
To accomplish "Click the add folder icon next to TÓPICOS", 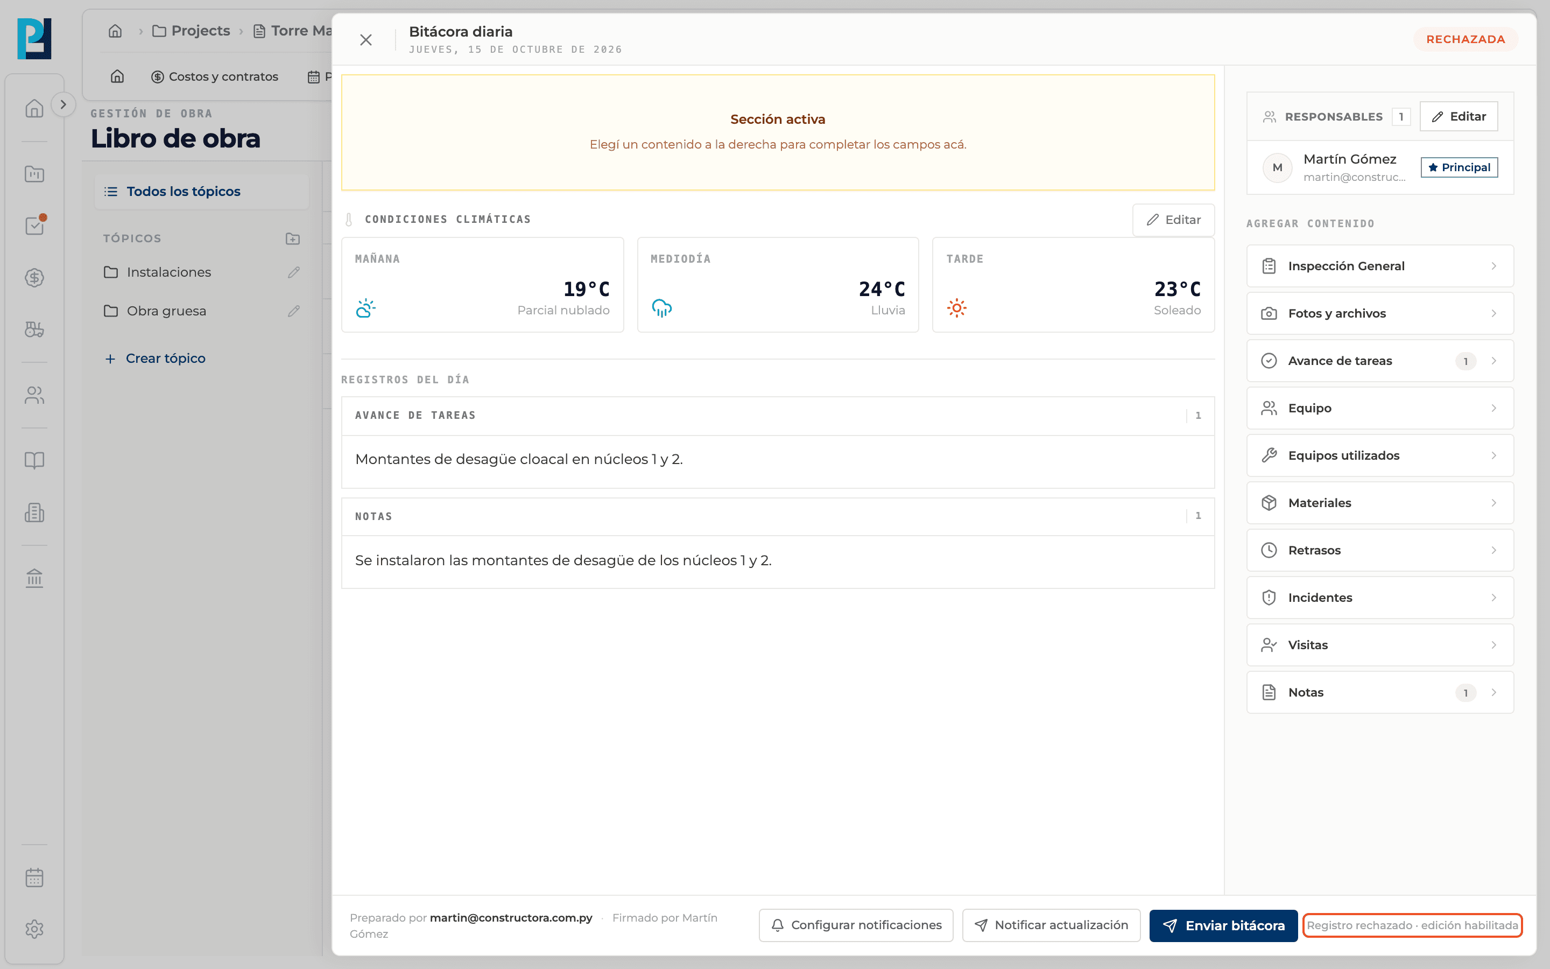I will 293,238.
